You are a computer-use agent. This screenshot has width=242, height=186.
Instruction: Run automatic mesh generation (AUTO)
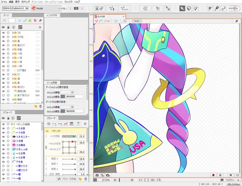pyautogui.click(x=125, y=8)
